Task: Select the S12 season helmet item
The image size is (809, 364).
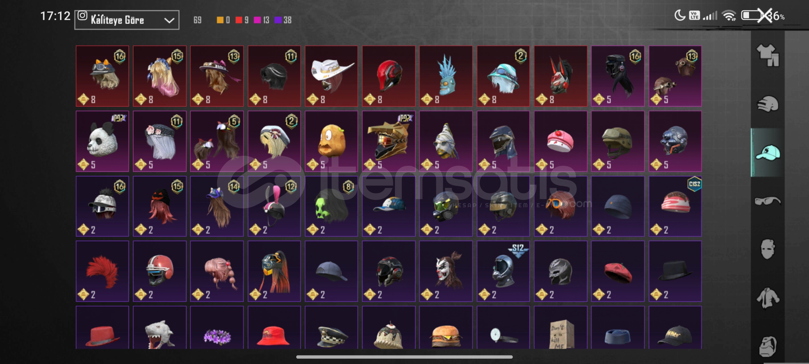Action: [x=503, y=271]
